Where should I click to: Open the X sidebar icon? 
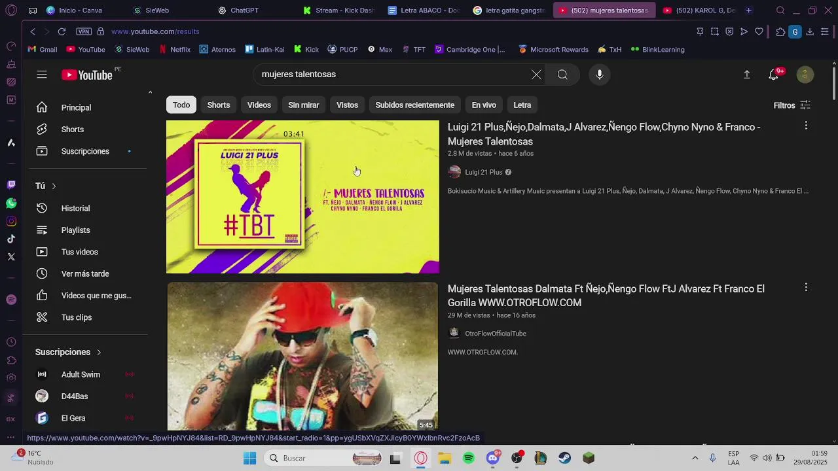11,256
